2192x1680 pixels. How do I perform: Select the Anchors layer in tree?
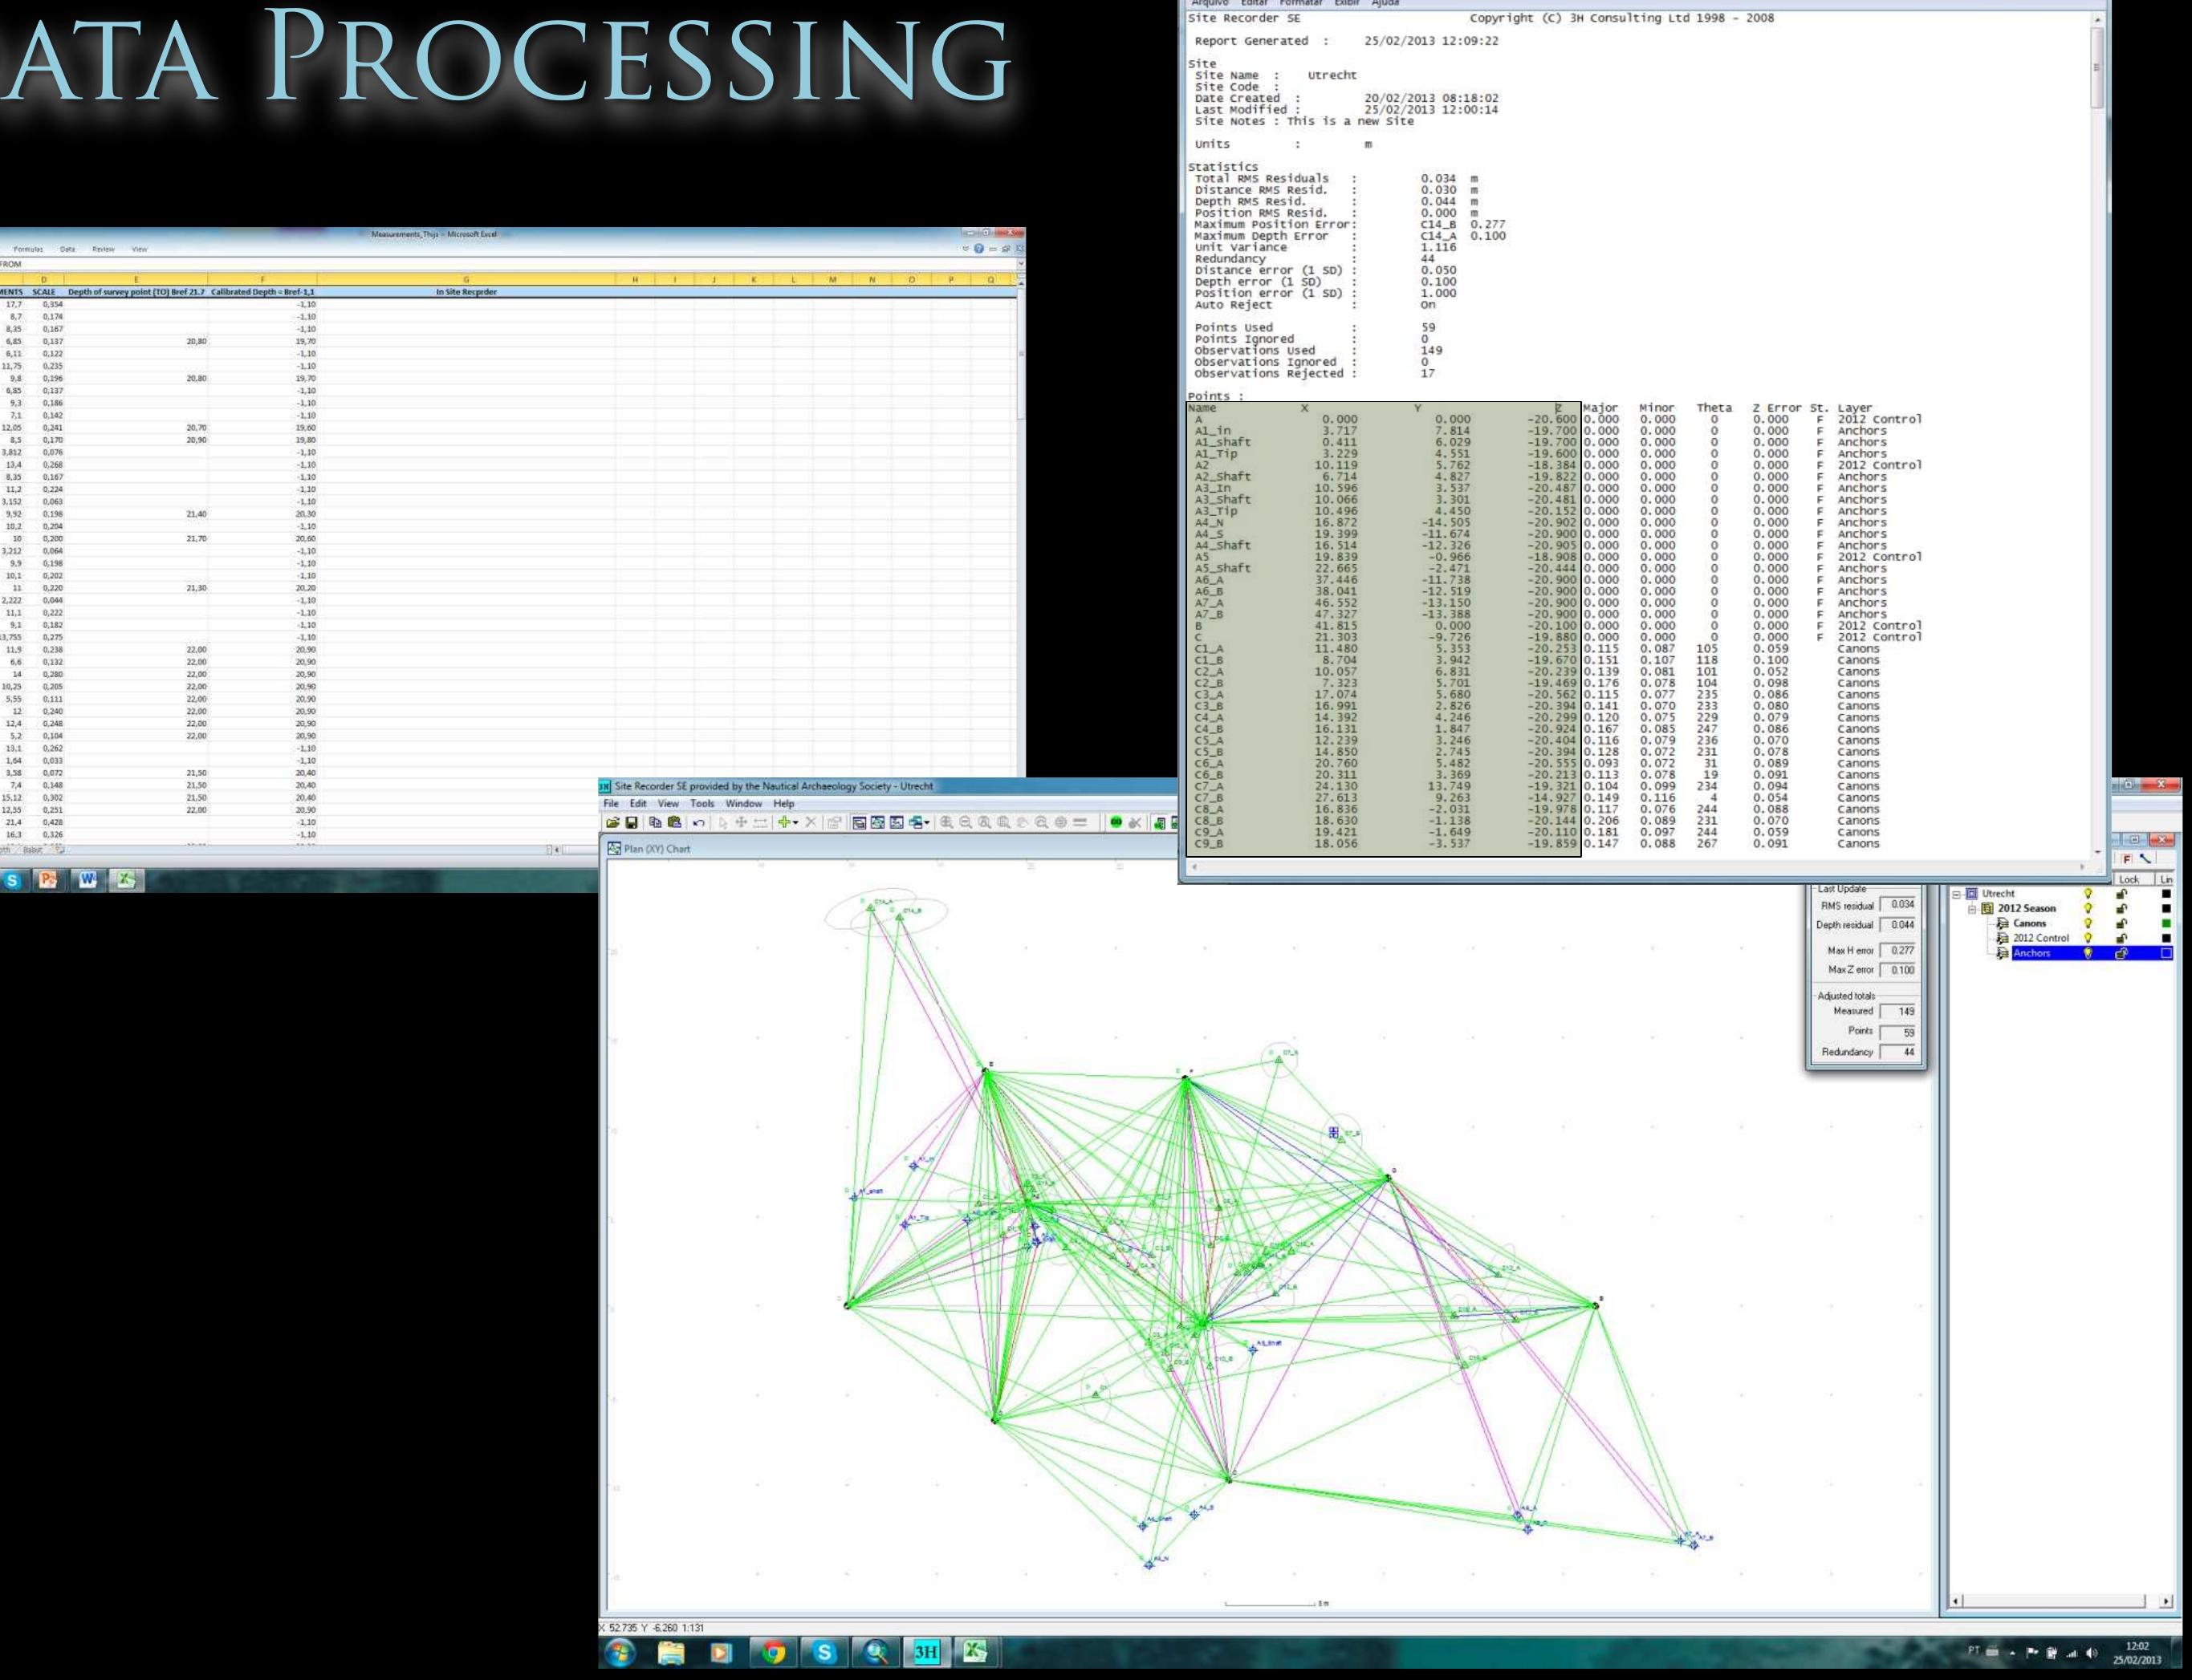[x=2032, y=954]
